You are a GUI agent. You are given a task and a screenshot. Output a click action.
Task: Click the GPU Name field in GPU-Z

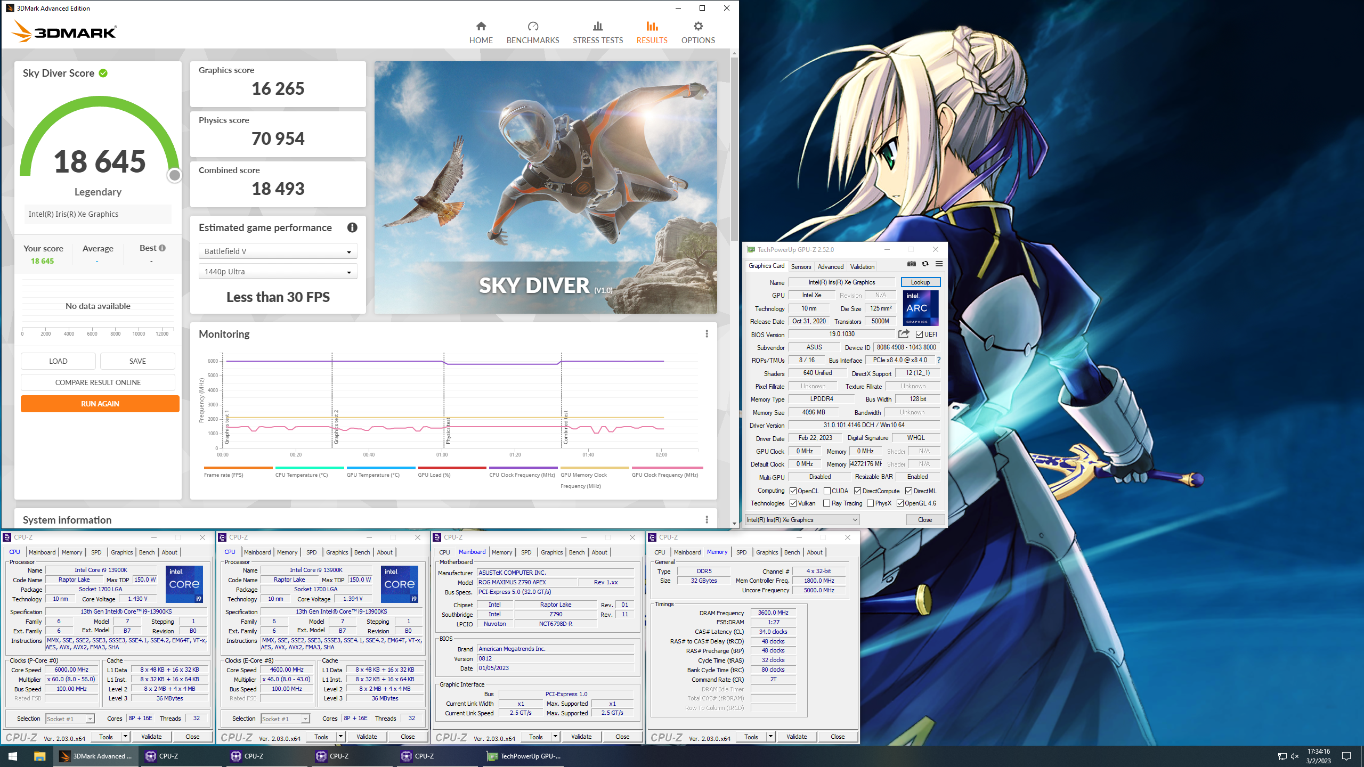(841, 282)
